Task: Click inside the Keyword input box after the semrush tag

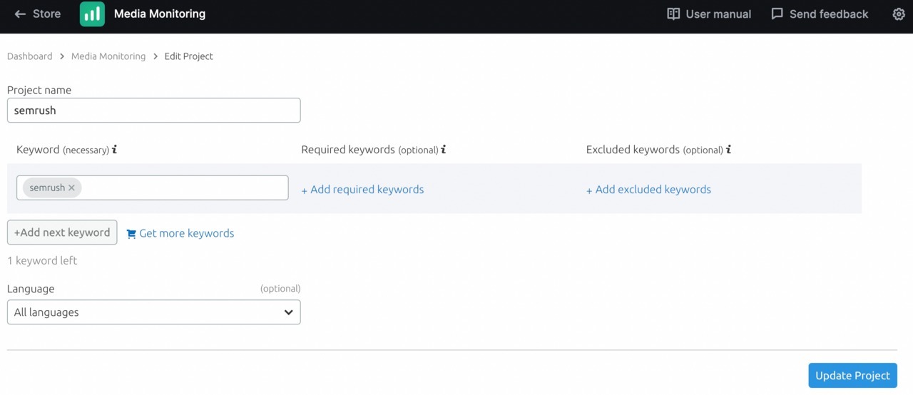Action: pyautogui.click(x=184, y=188)
